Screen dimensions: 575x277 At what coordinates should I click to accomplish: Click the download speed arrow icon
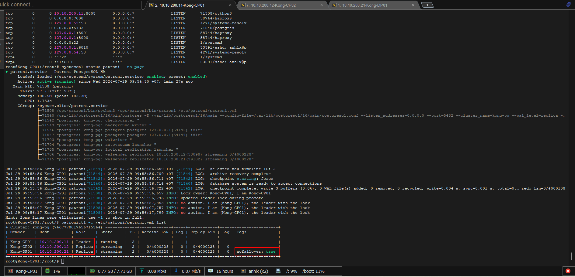click(176, 271)
